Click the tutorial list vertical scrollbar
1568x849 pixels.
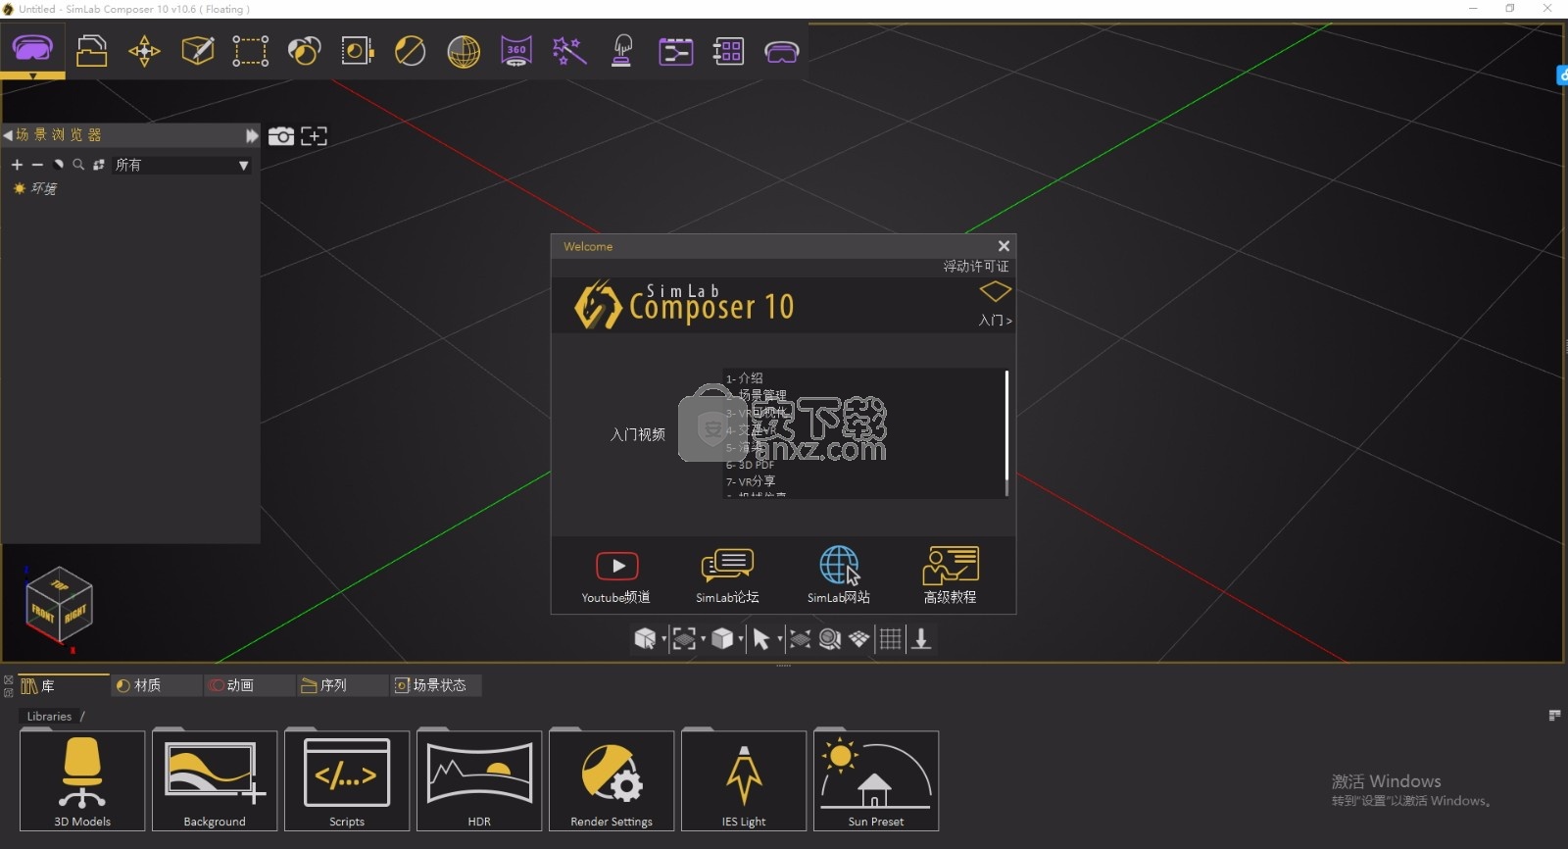click(x=1006, y=431)
